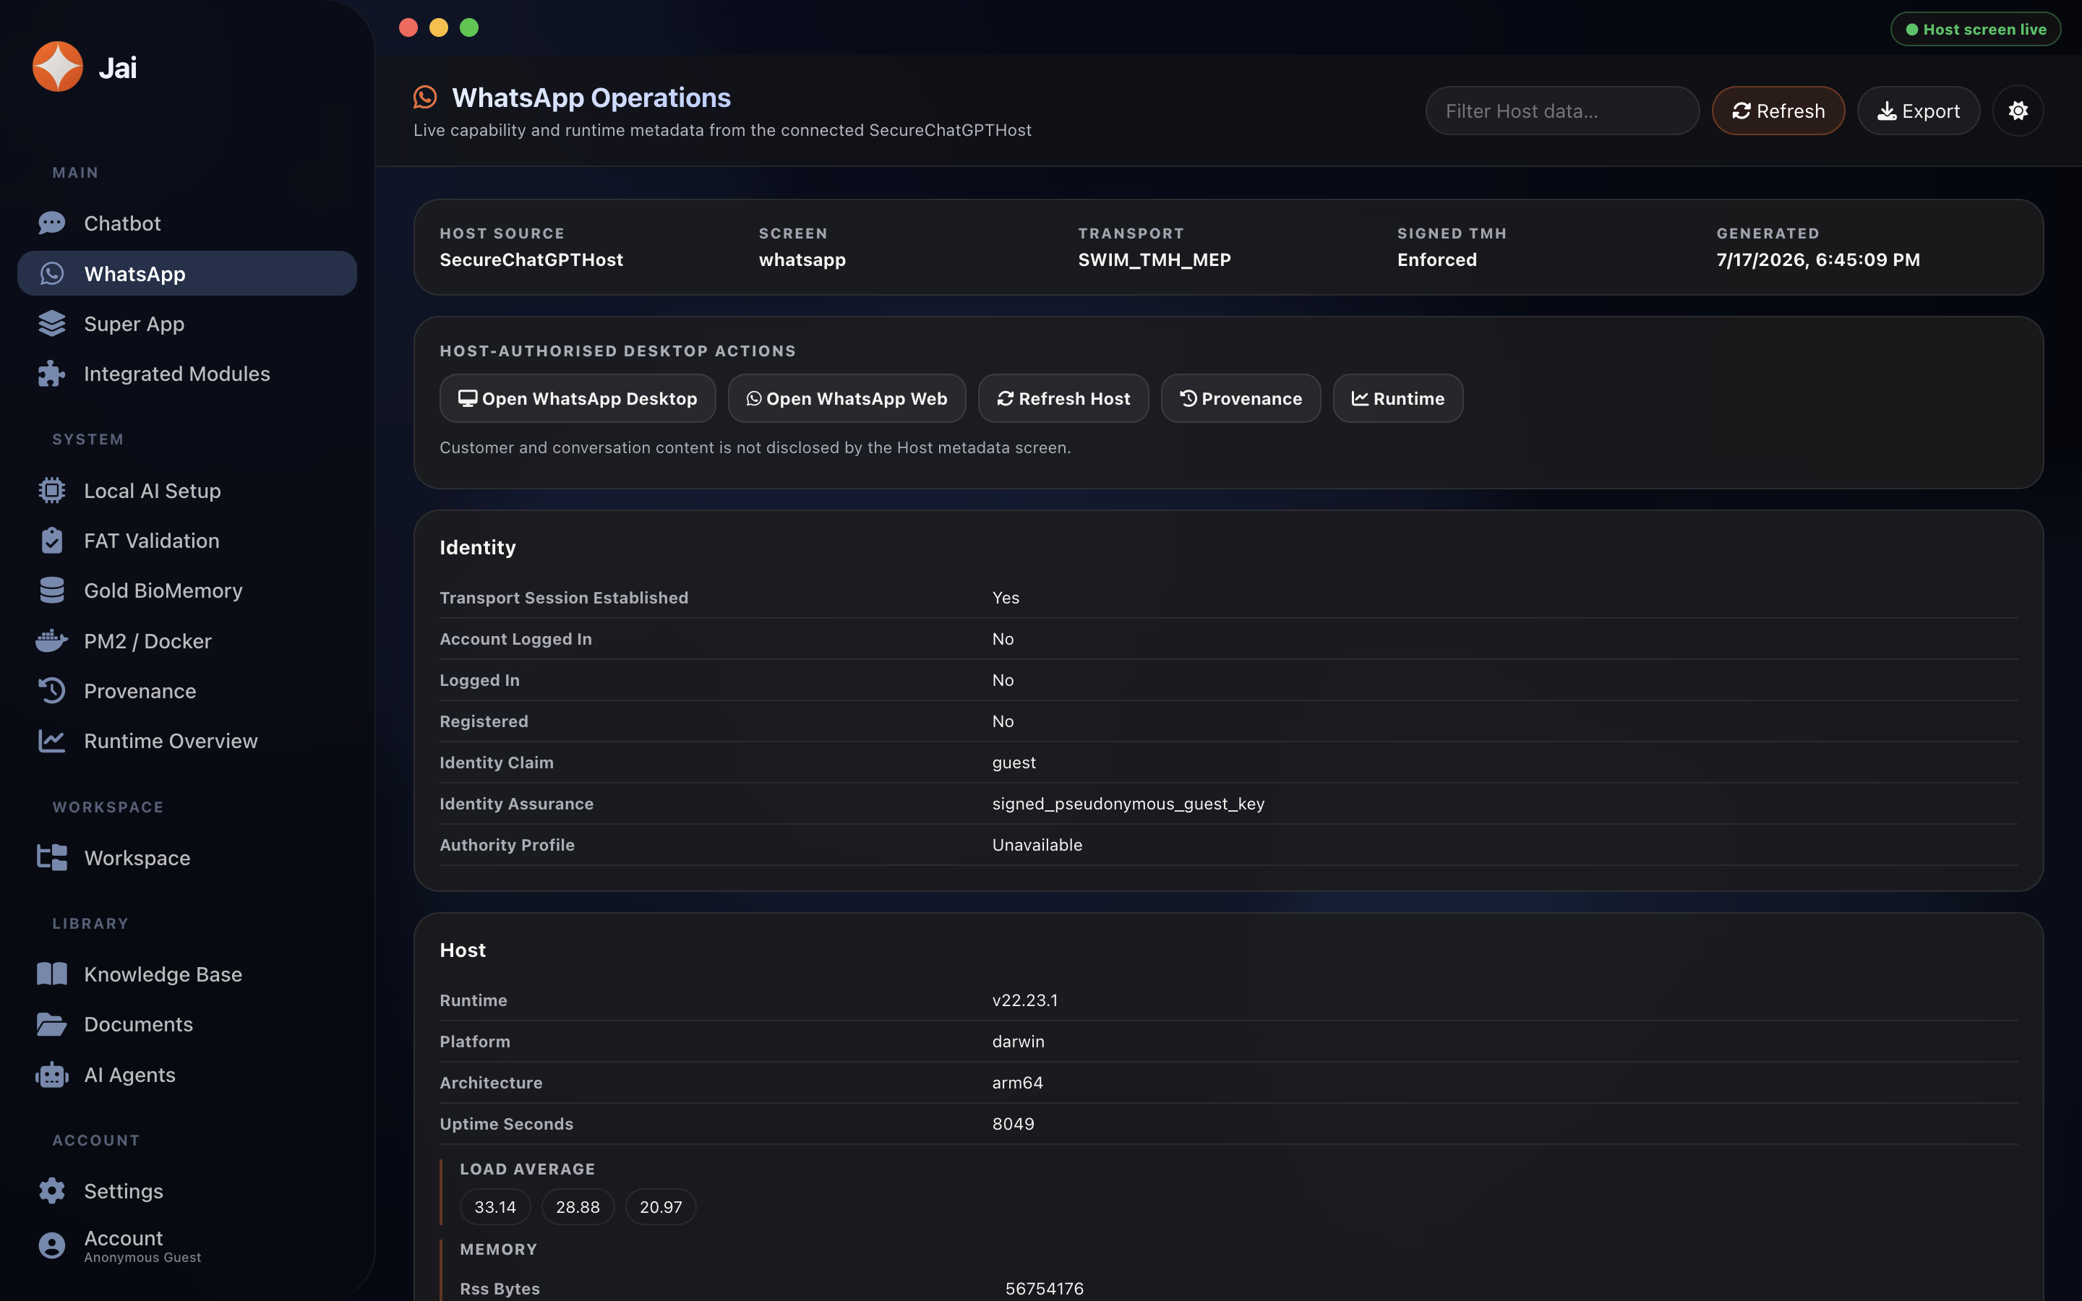2082x1301 pixels.
Task: Navigate to Local AI Setup
Action: (187, 491)
